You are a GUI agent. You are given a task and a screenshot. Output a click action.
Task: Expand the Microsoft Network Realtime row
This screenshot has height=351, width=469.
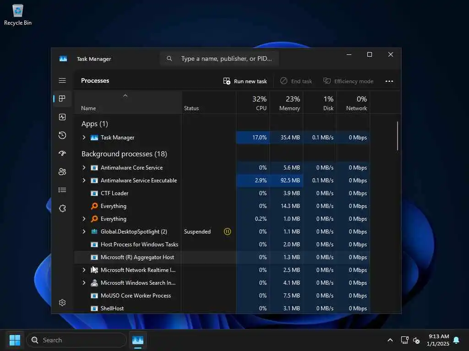(x=84, y=270)
